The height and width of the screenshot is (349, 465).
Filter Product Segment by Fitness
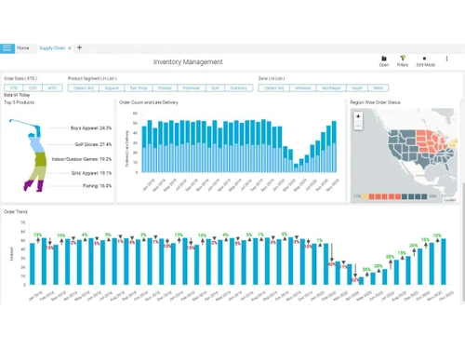pos(165,88)
